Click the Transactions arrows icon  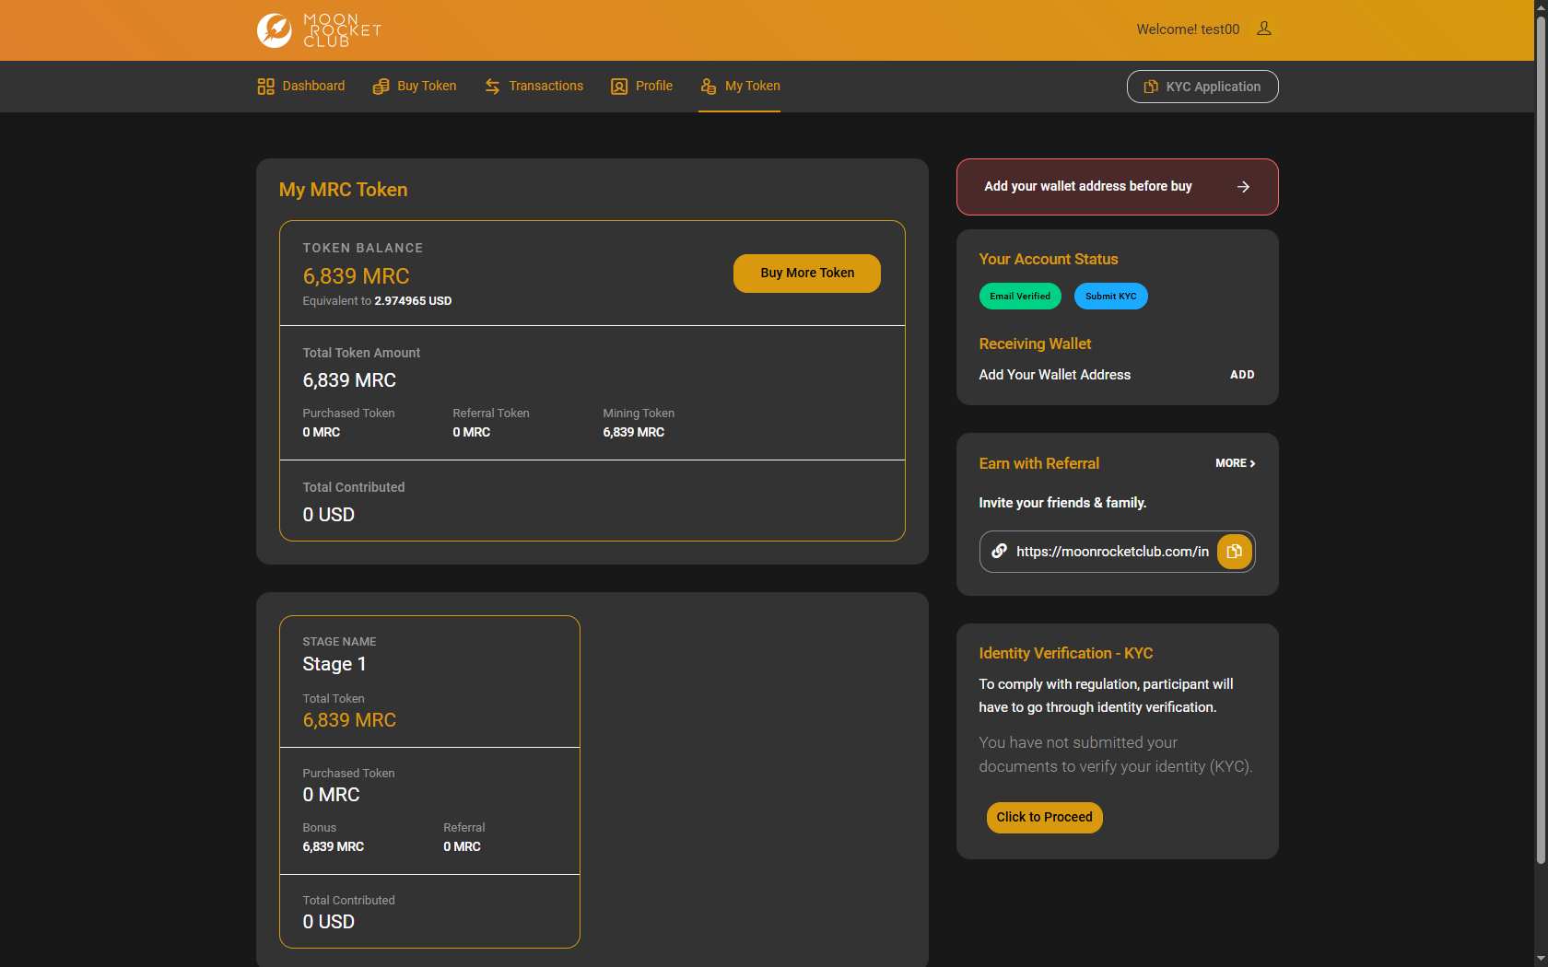[492, 87]
